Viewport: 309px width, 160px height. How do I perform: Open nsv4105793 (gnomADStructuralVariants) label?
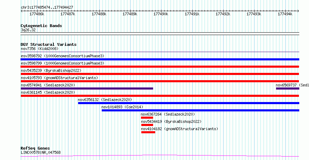pyautogui.click(x=59, y=78)
